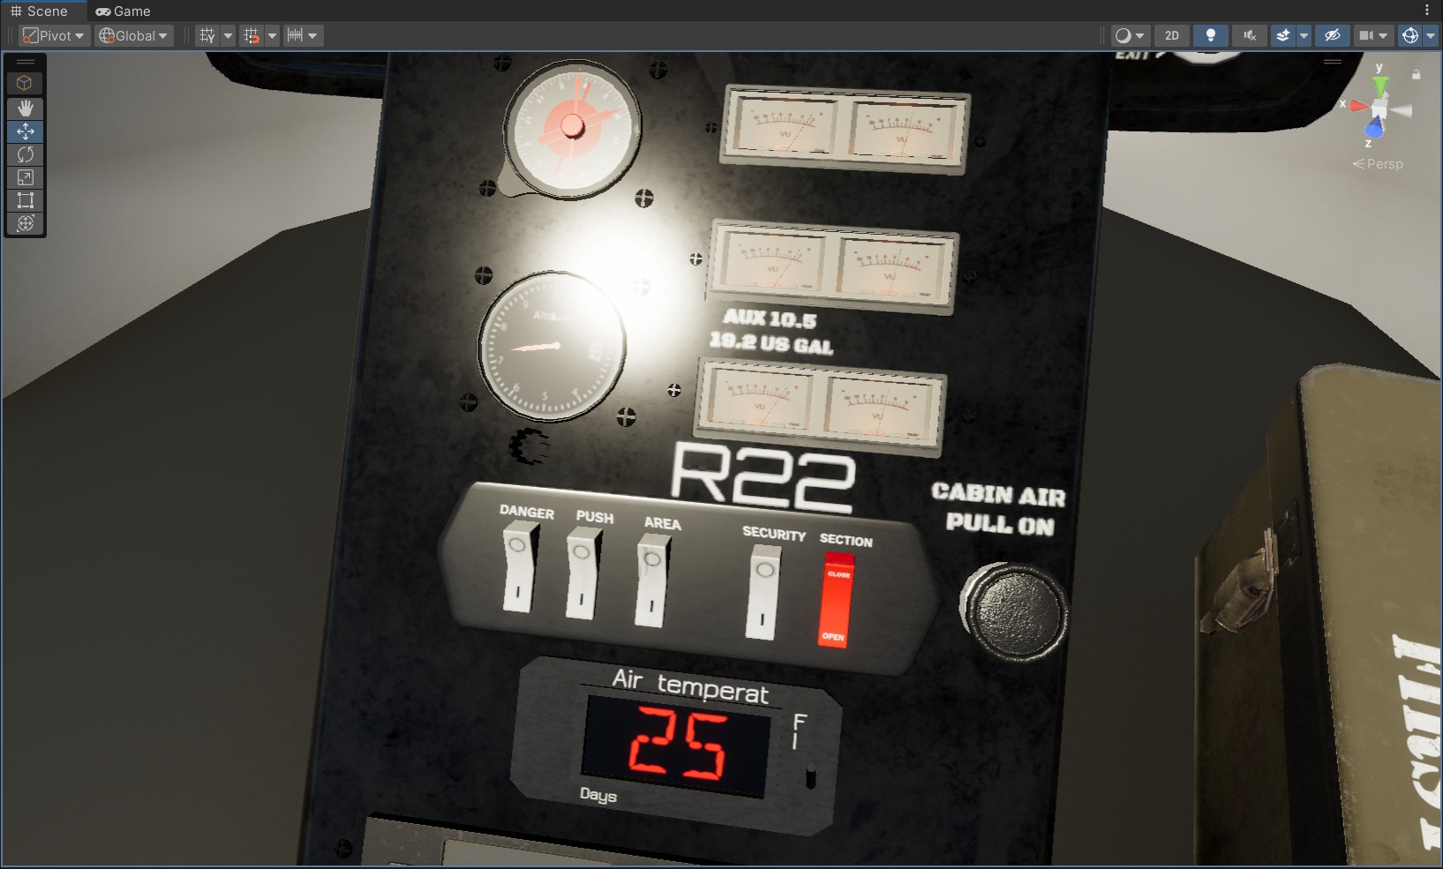Select the Rotate tool
The height and width of the screenshot is (869, 1443).
25,154
